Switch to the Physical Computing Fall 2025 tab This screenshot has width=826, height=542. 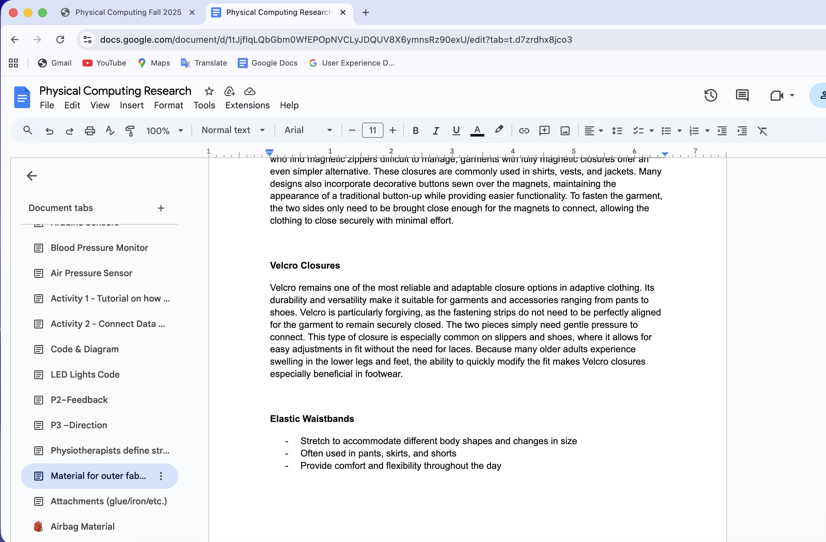click(x=128, y=12)
